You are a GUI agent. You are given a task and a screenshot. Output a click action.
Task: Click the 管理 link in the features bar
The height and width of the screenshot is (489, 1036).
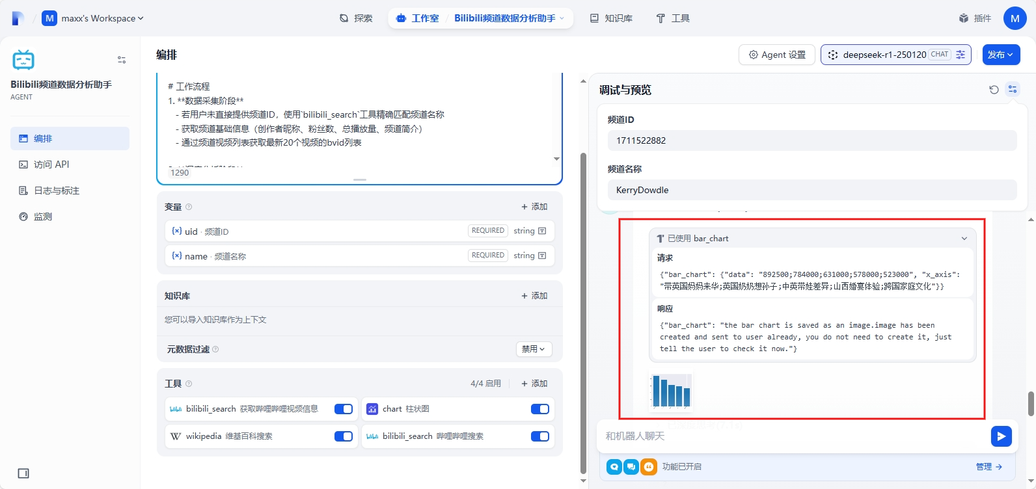(989, 467)
